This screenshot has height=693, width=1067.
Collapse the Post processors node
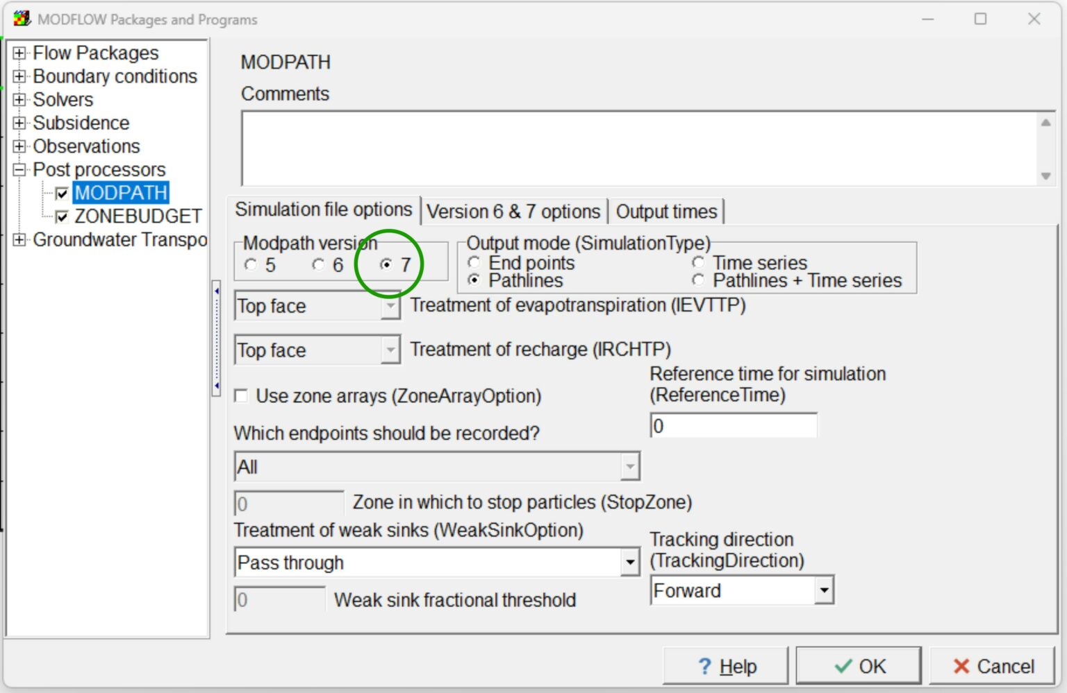coord(20,169)
